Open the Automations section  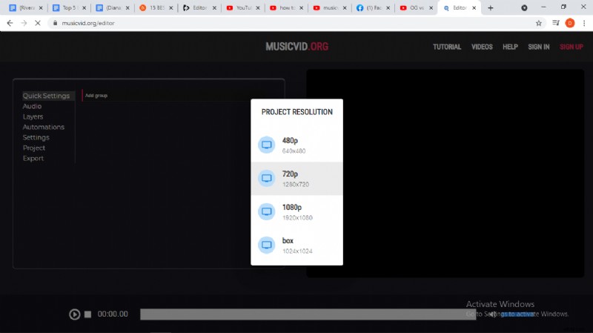tap(43, 127)
